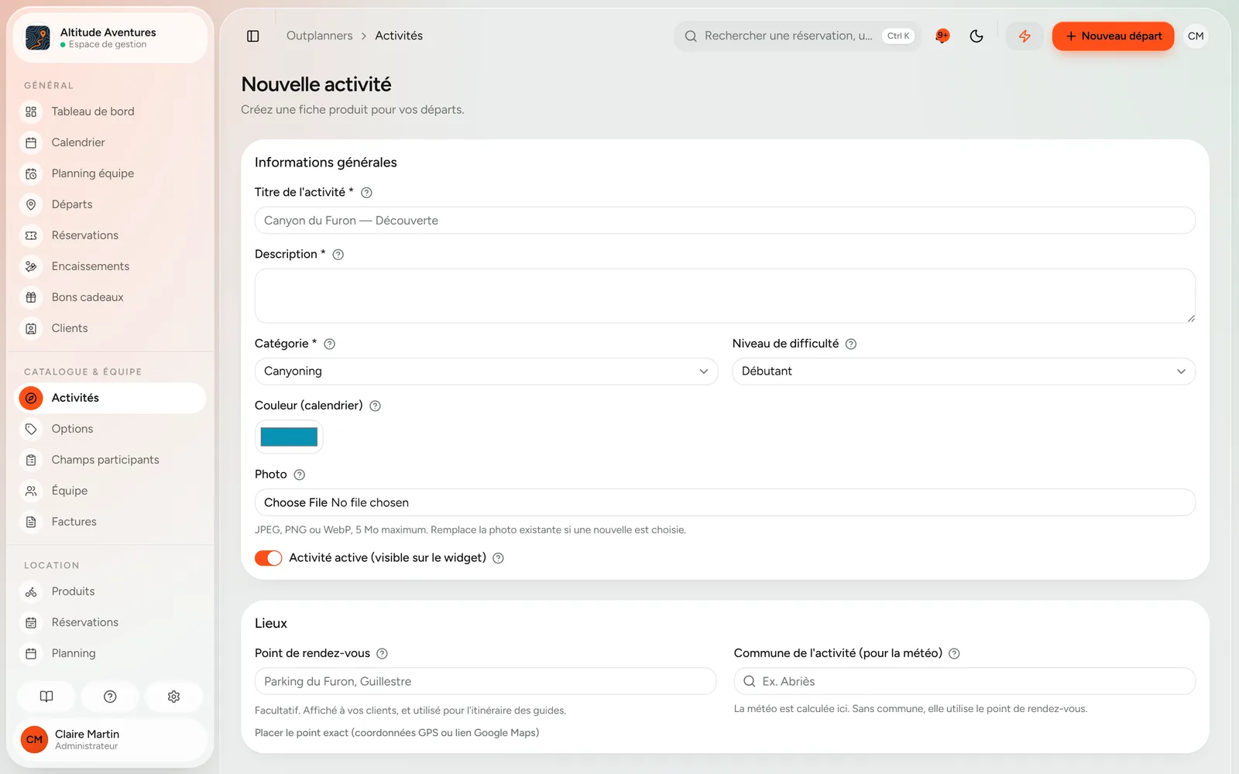The height and width of the screenshot is (774, 1239).
Task: Open the CM user avatar in top bar
Action: click(1196, 36)
